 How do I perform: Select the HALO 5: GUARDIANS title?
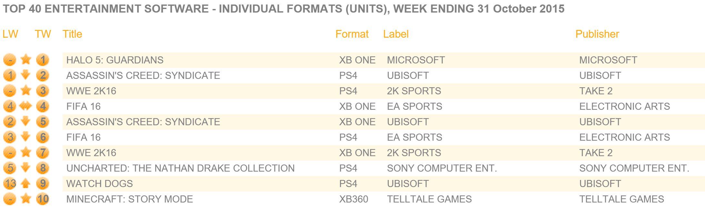tap(115, 60)
